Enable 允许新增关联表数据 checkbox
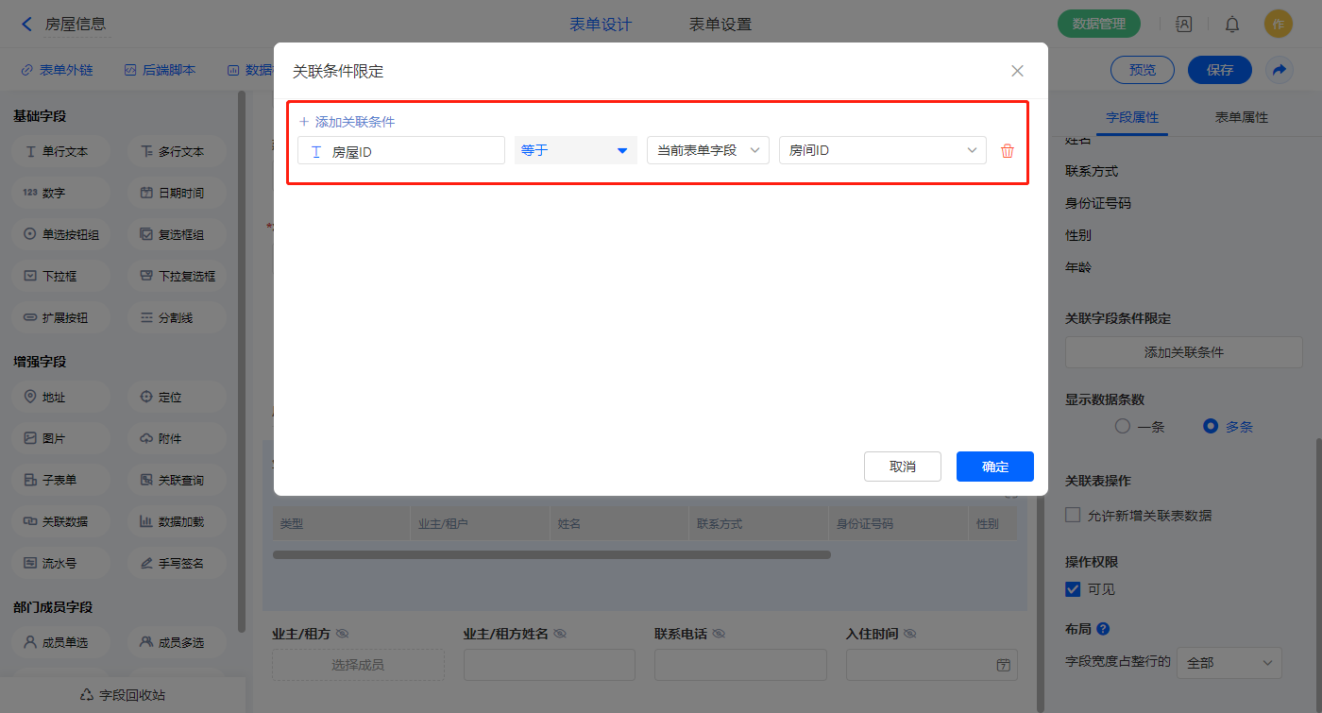The image size is (1322, 713). click(x=1073, y=516)
